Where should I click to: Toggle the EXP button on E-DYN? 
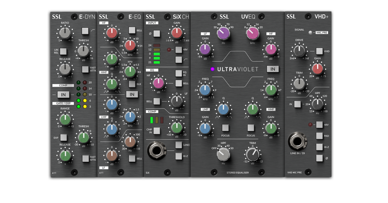point(64,138)
